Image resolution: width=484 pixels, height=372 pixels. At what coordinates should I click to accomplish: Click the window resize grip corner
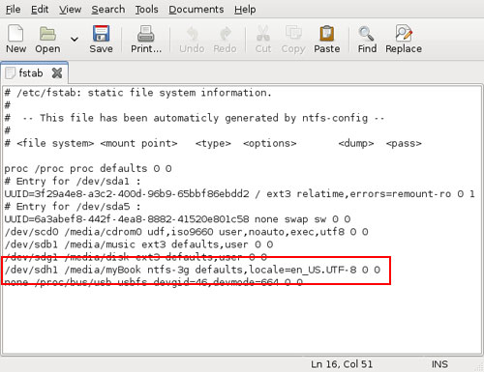coord(479,367)
